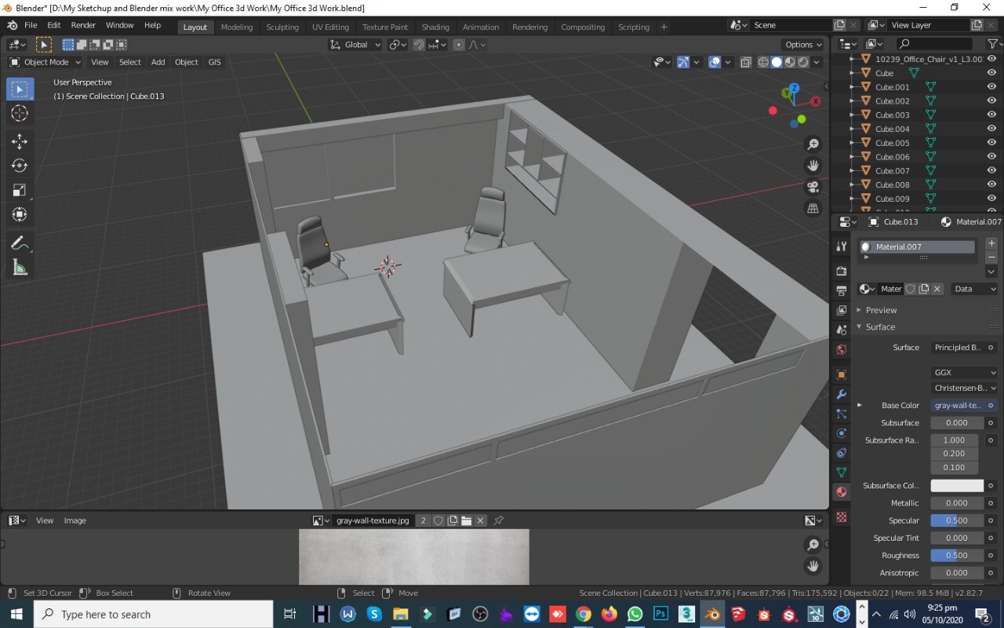Toggle X-ray mode in viewport header
Image resolution: width=1004 pixels, height=628 pixels.
pyautogui.click(x=745, y=62)
